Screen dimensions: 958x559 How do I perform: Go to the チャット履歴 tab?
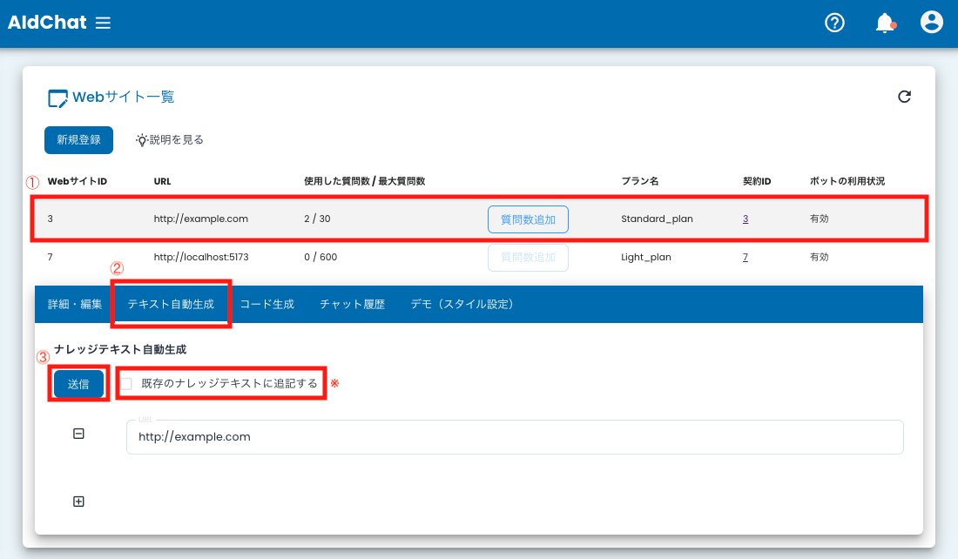352,305
